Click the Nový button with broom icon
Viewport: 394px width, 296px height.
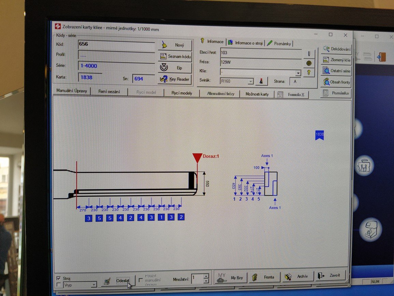point(175,45)
